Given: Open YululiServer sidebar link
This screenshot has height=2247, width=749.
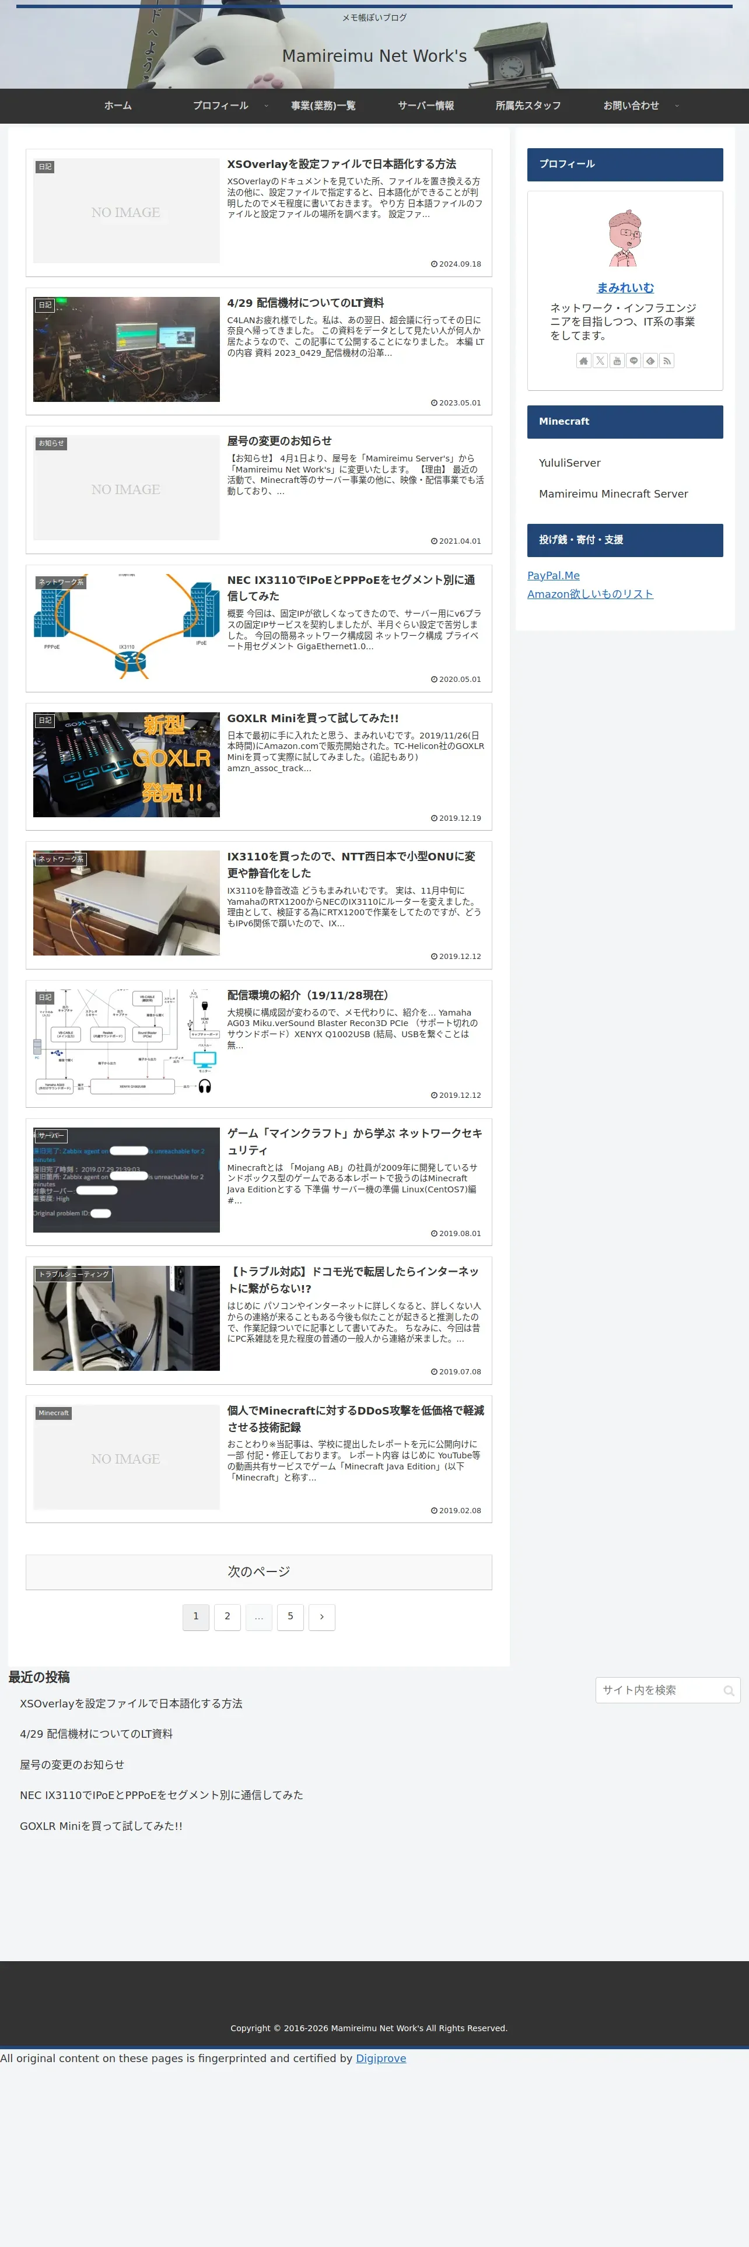Looking at the screenshot, I should (569, 463).
